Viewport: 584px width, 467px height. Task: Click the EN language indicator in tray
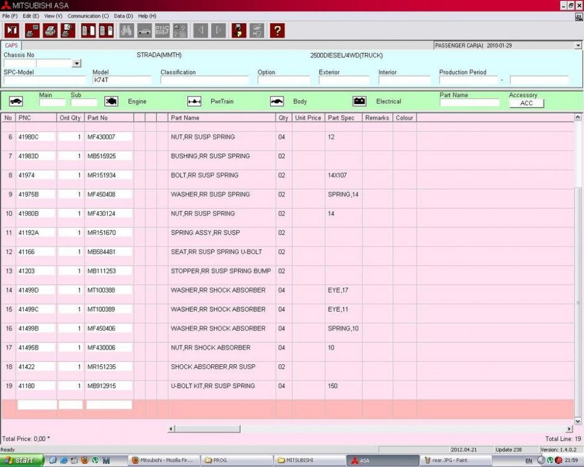click(529, 461)
